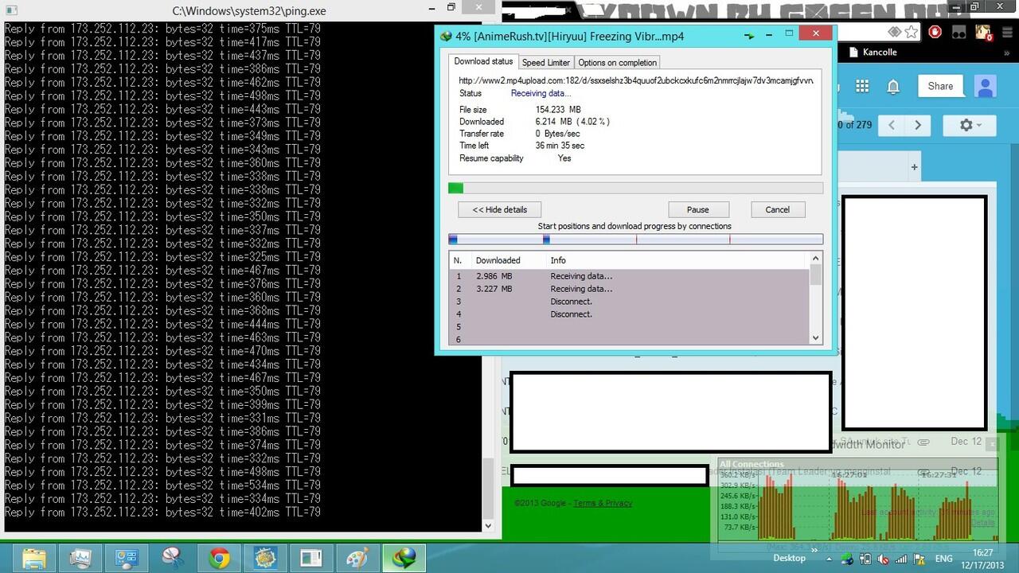1019x573 pixels.
Task: Click the download URL text
Action: coord(636,81)
